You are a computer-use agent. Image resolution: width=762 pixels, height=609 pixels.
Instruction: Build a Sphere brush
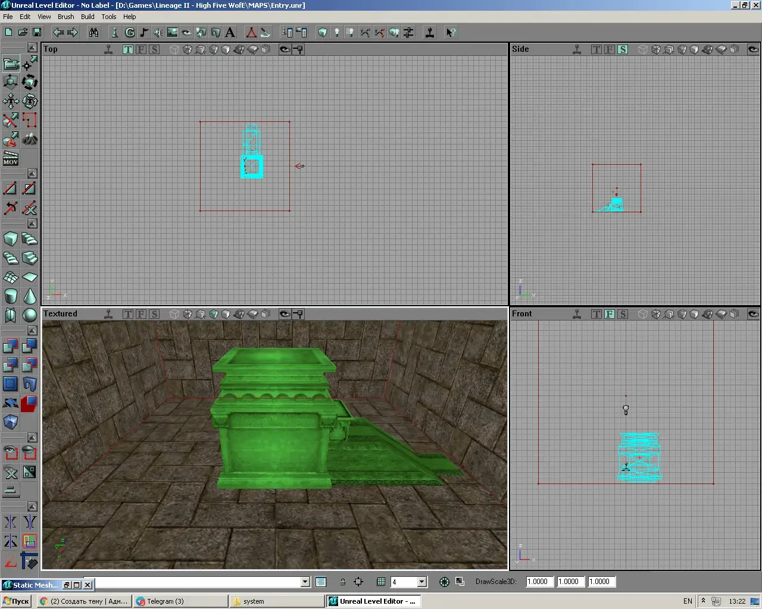pyautogui.click(x=30, y=315)
